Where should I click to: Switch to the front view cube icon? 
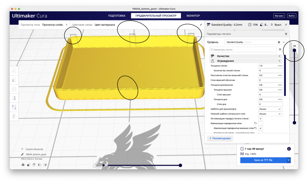pos(28,165)
